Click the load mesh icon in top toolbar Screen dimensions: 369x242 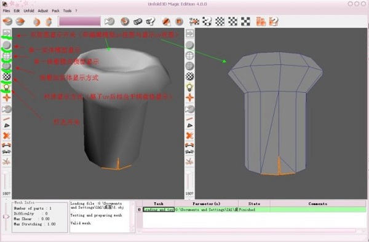click(7, 21)
